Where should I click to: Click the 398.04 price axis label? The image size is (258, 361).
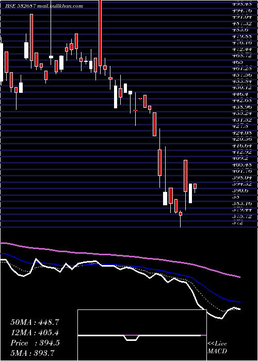click(x=241, y=178)
